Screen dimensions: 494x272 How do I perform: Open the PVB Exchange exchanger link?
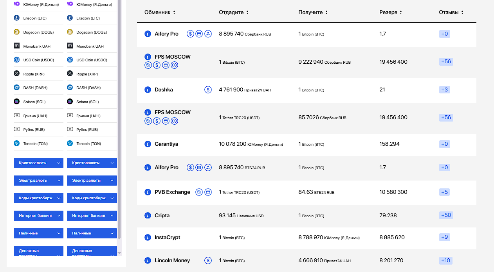[x=172, y=192]
